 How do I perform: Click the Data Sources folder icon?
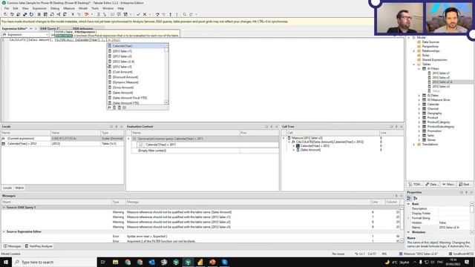[419, 42]
